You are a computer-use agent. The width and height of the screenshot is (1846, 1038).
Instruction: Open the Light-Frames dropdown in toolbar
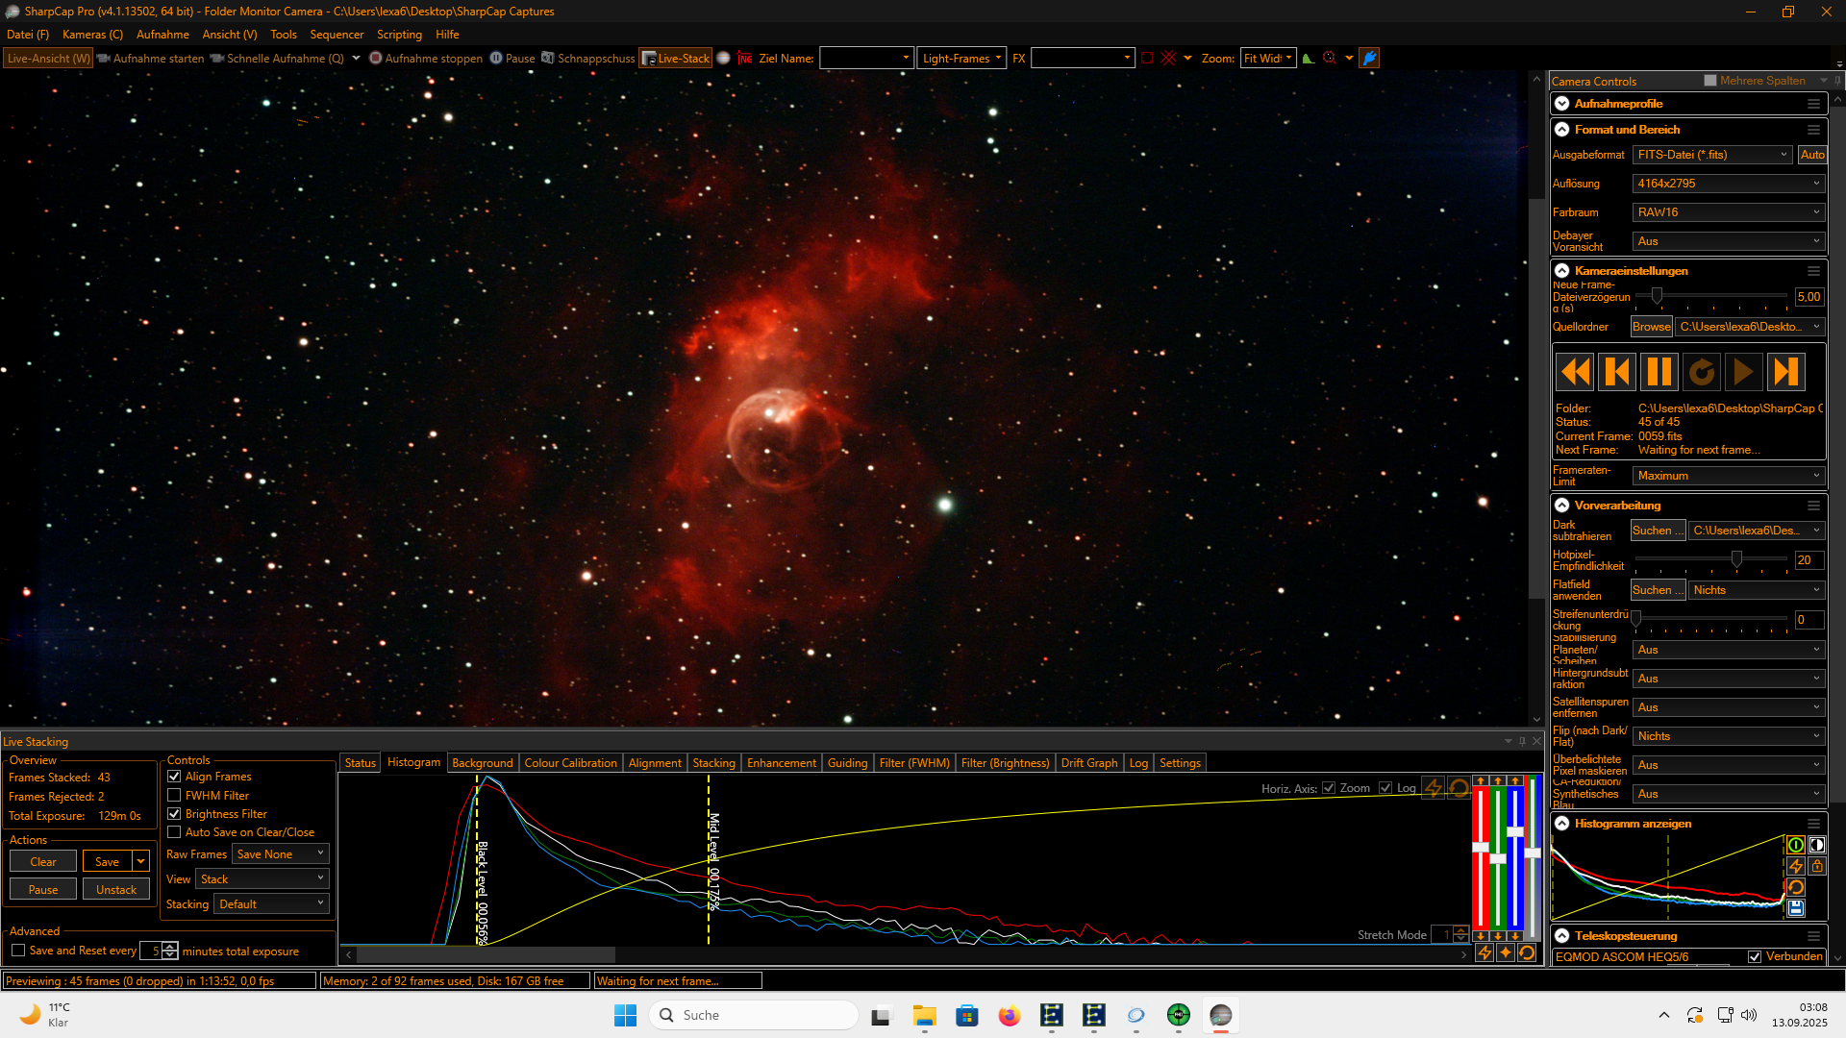click(x=962, y=59)
